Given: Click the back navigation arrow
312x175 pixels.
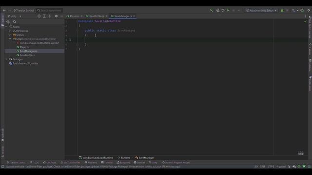Looking at the screenshot, I should point(4,10).
